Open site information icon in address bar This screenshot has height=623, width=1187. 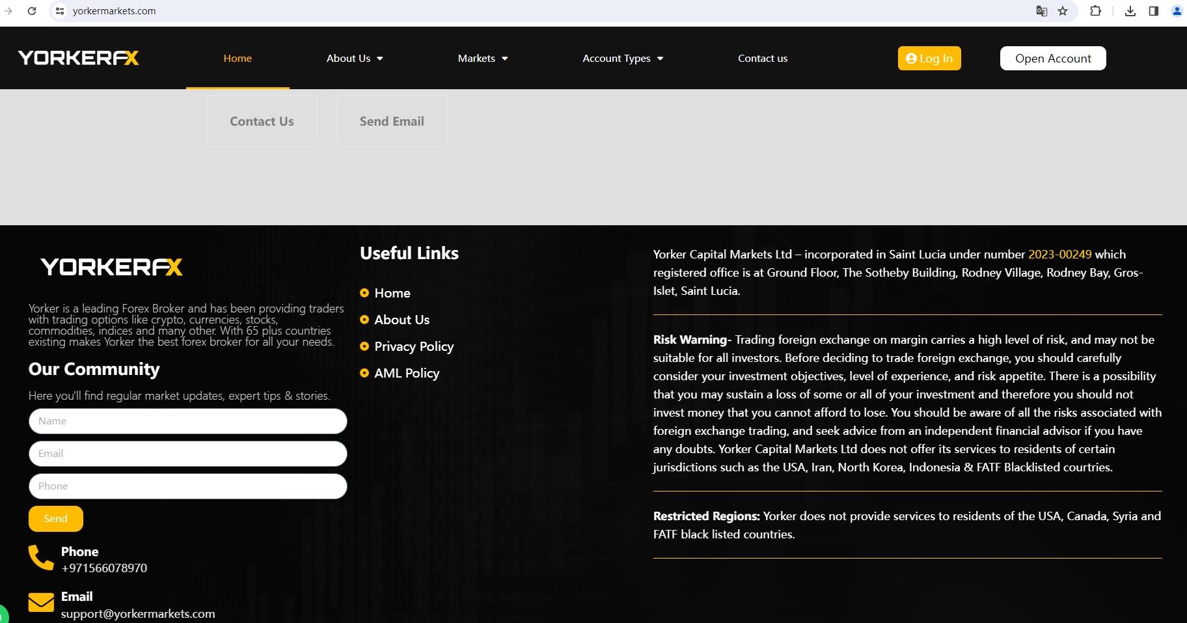[60, 11]
